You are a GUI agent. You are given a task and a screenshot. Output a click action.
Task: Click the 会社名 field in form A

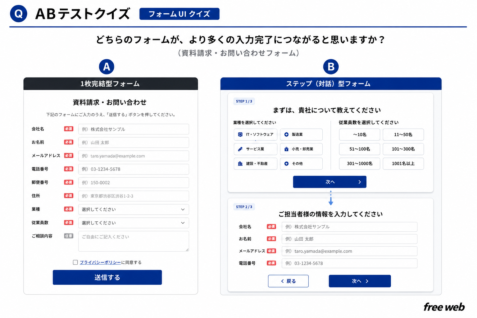[x=134, y=129]
